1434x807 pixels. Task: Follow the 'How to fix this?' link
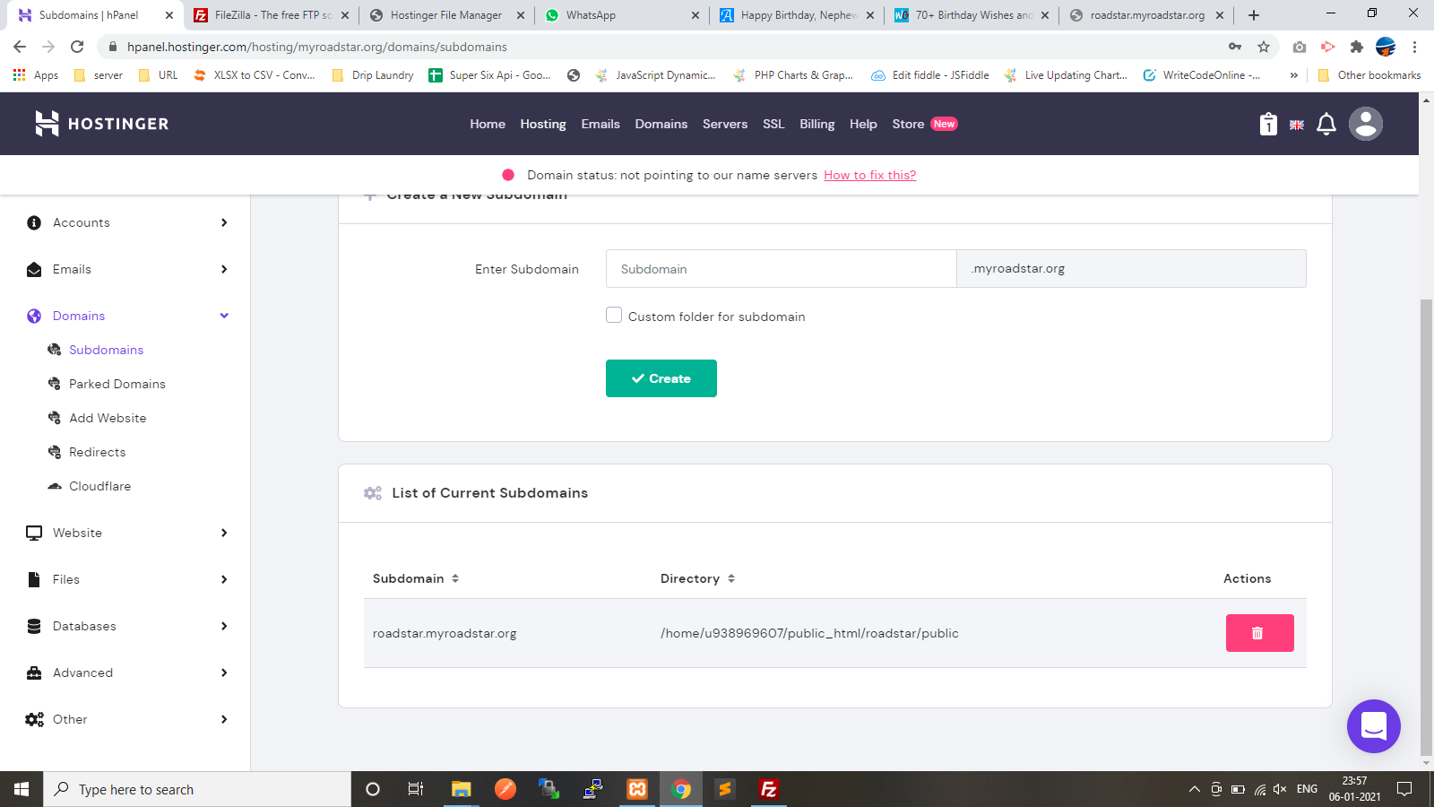click(869, 175)
